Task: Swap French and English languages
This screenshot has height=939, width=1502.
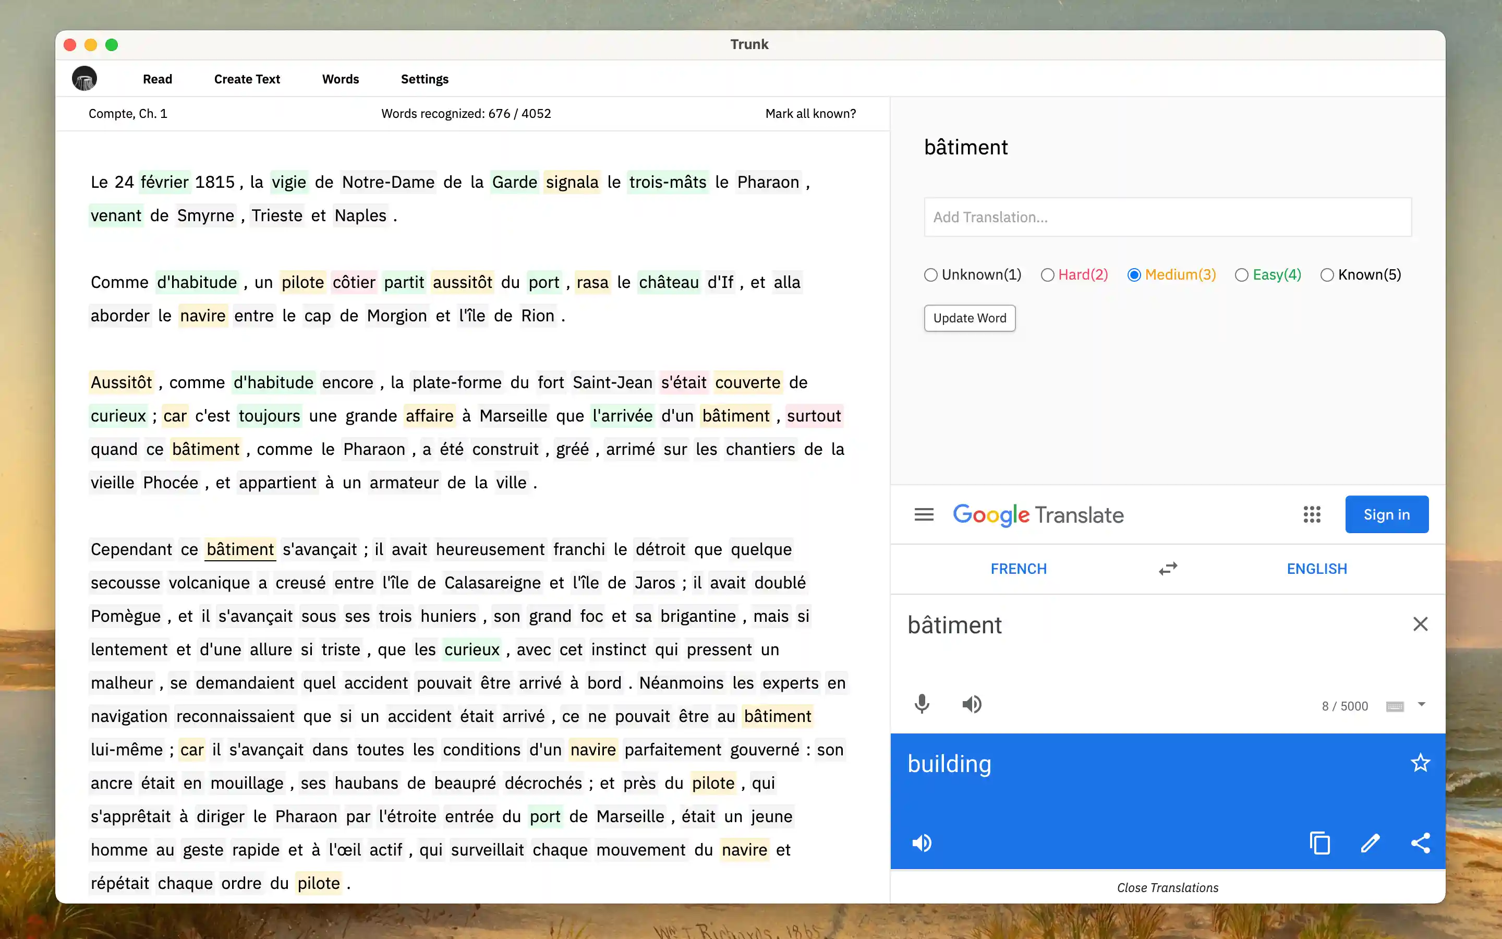Action: coord(1168,569)
